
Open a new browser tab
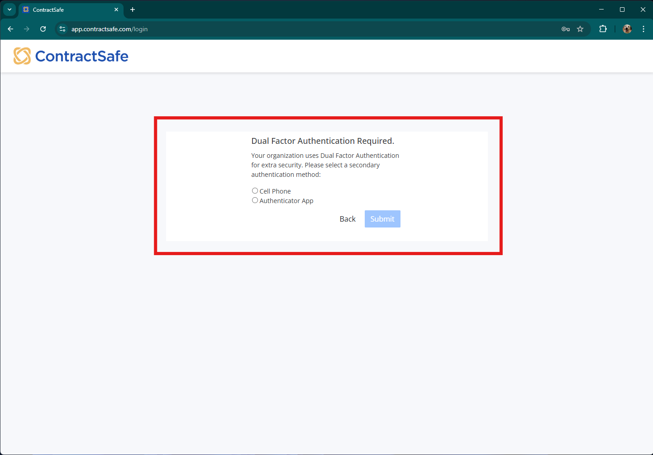pyautogui.click(x=133, y=9)
